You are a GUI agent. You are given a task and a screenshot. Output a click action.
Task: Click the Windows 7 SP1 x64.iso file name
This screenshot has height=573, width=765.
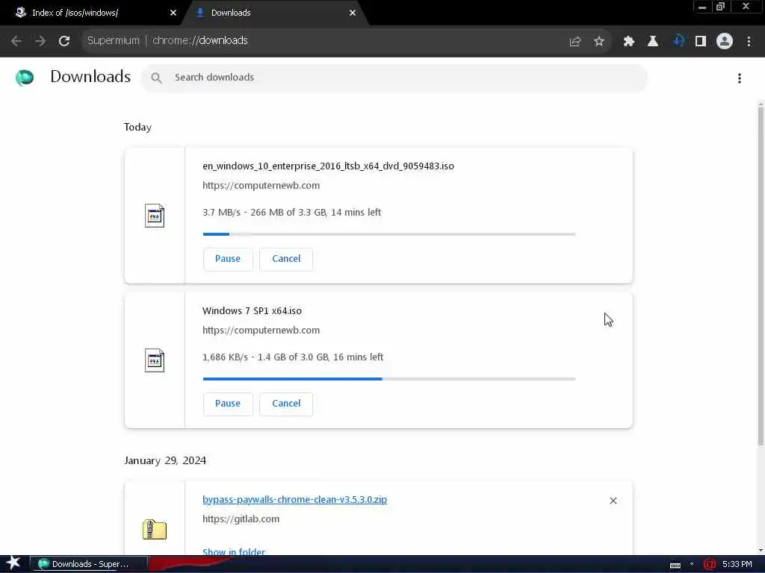[x=253, y=311]
